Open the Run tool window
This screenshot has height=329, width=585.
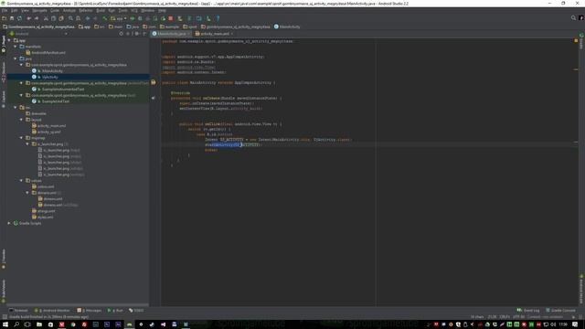click(x=115, y=311)
